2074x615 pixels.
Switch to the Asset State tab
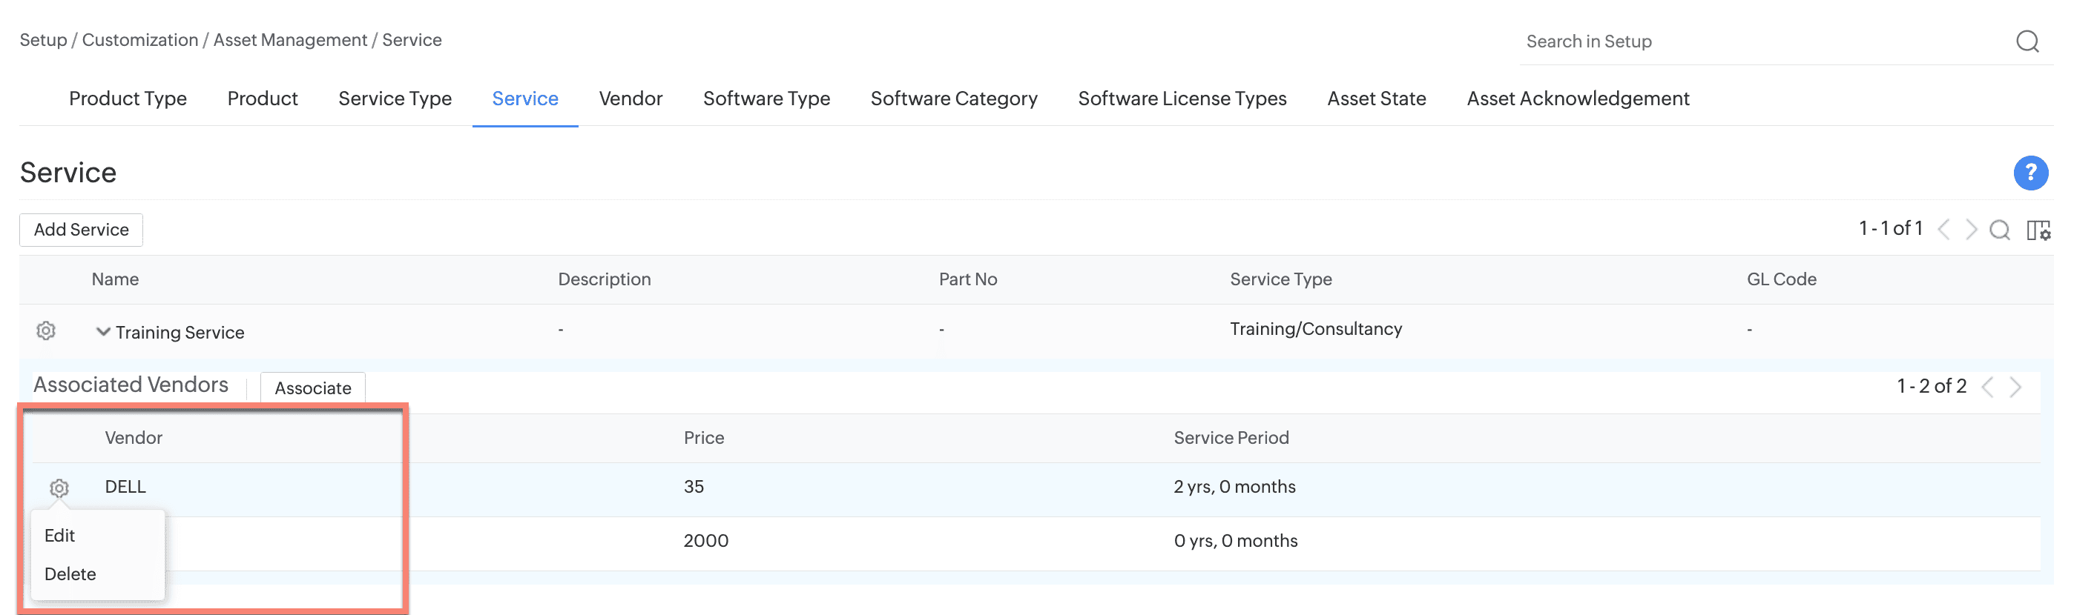click(x=1376, y=99)
